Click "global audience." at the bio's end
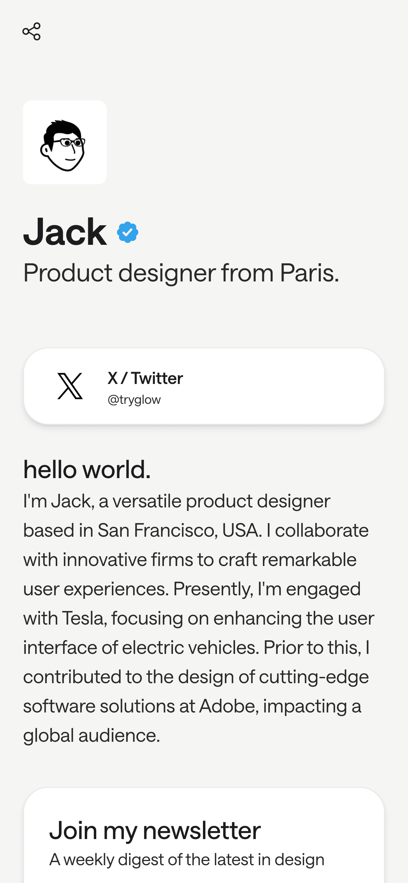 coord(91,735)
